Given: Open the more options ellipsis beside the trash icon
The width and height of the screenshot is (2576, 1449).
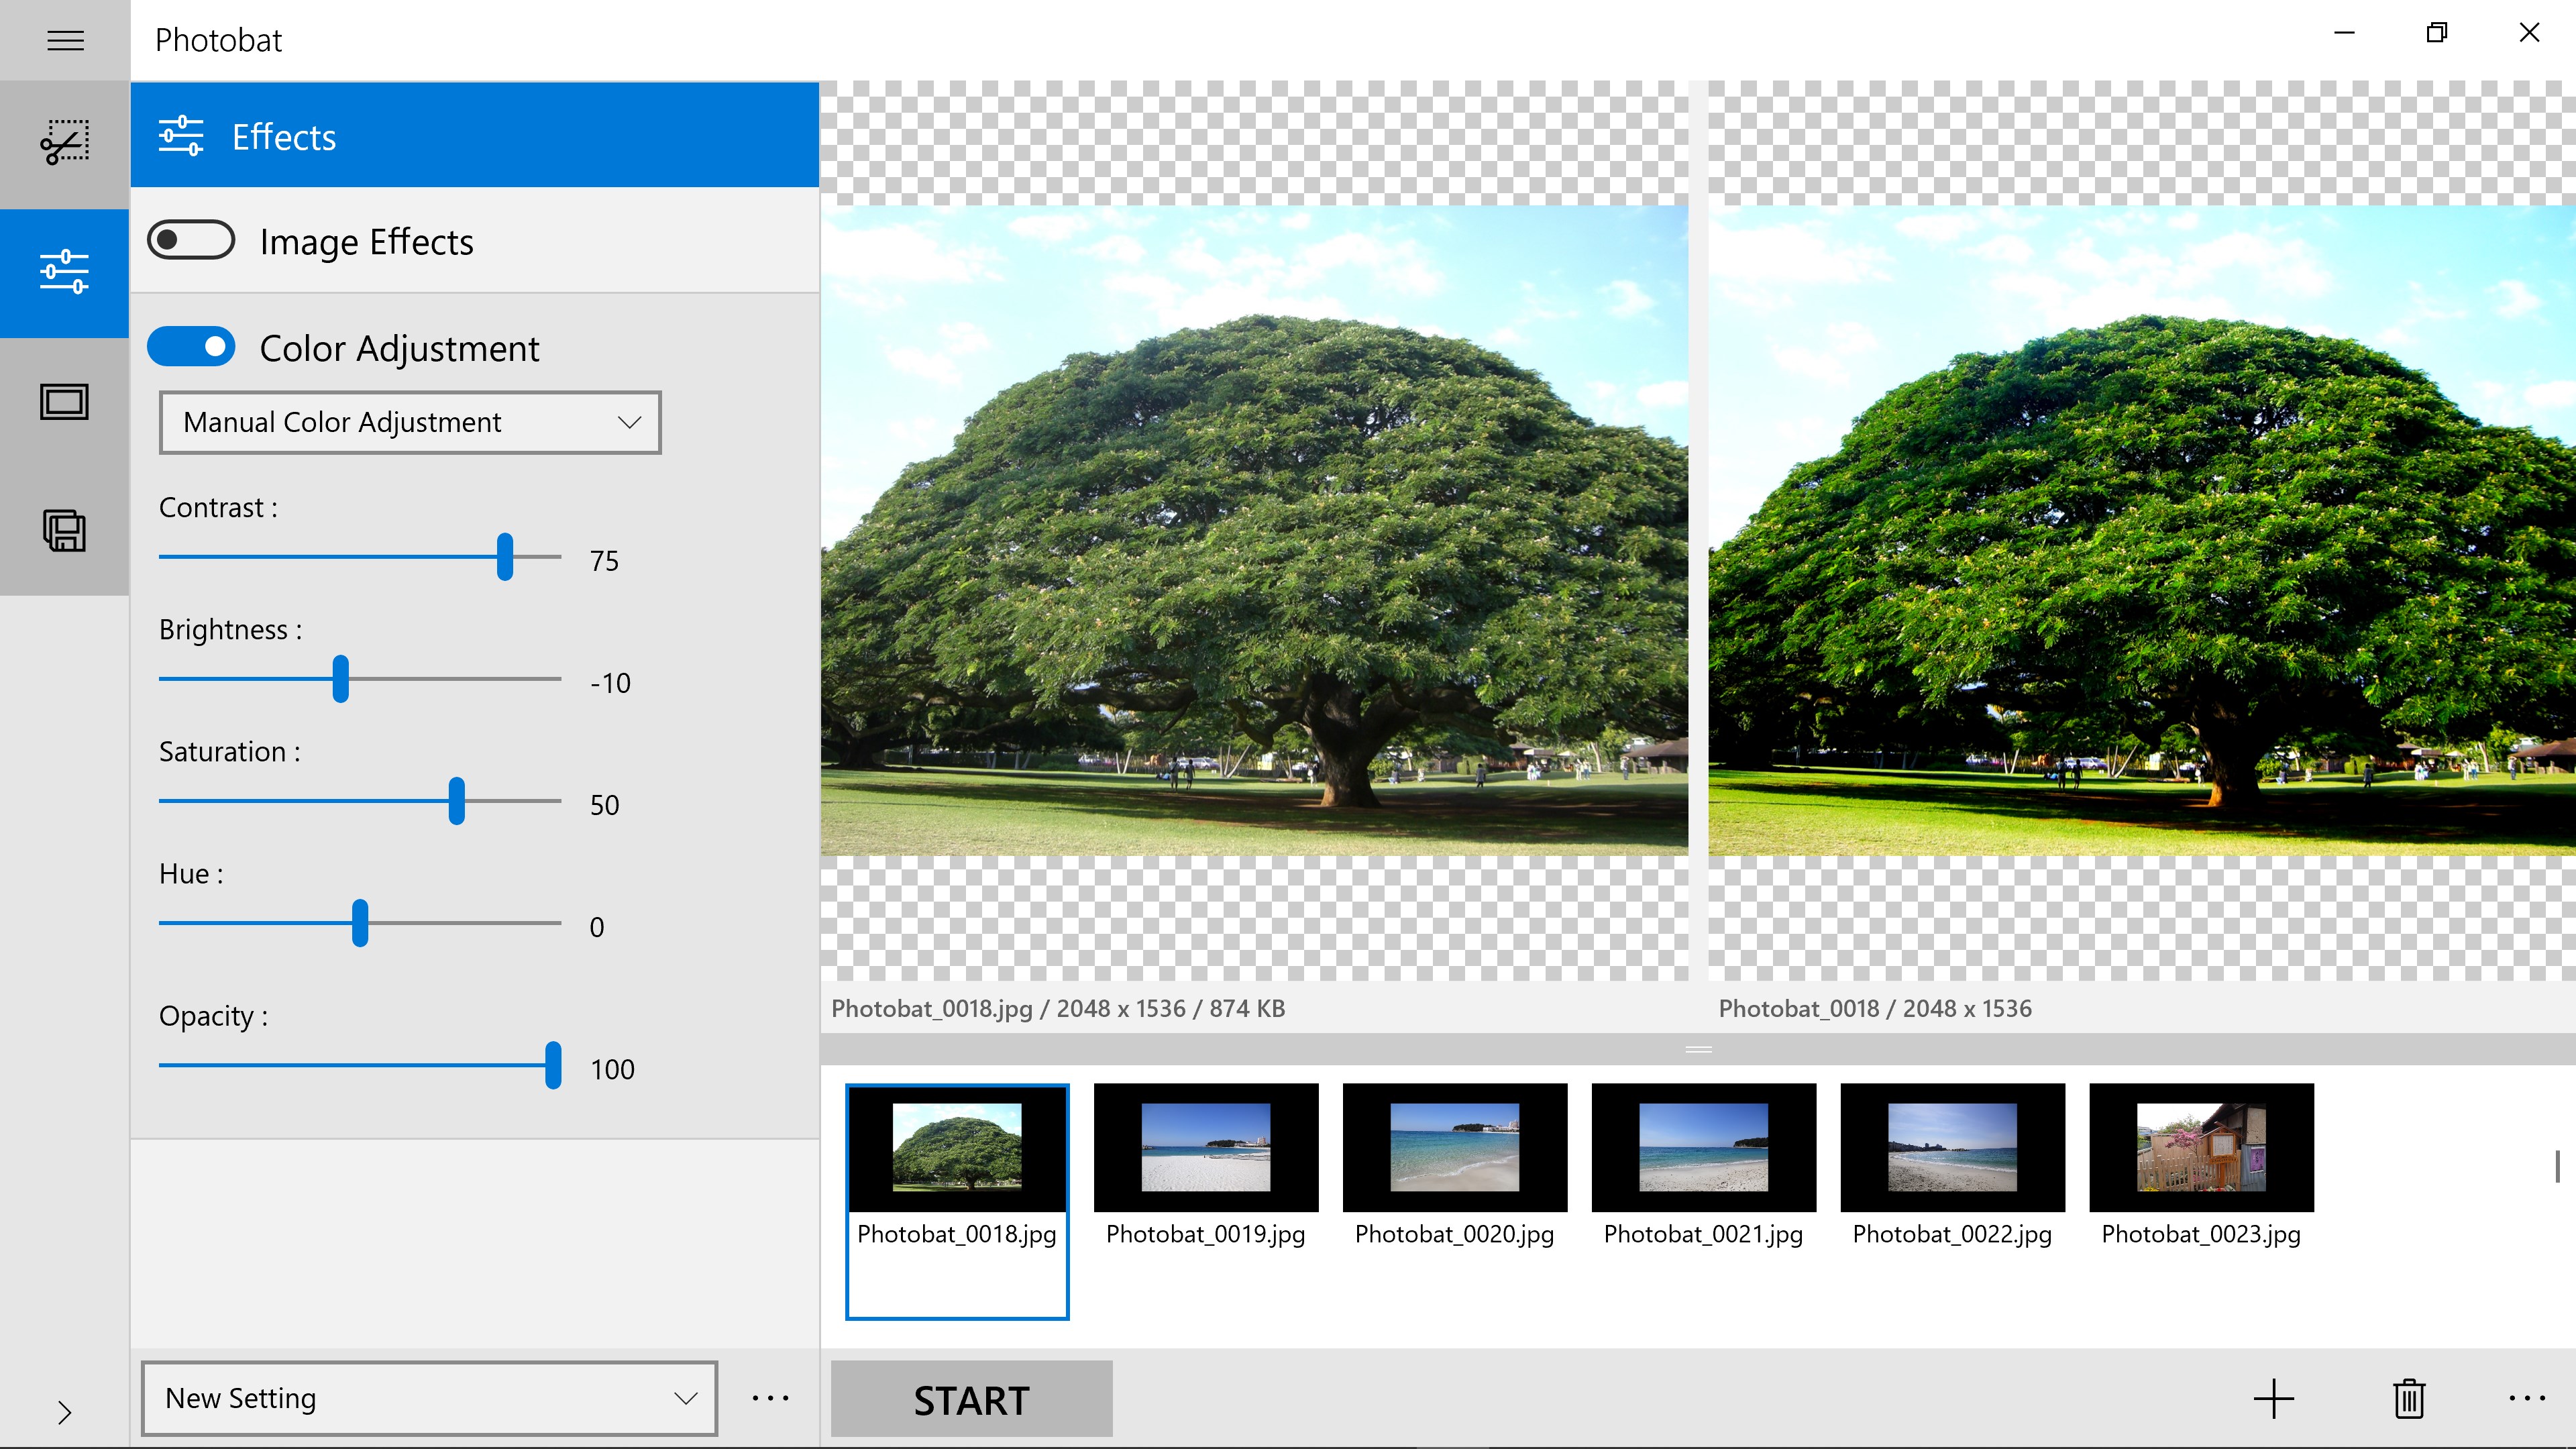Looking at the screenshot, I should 2526,1398.
